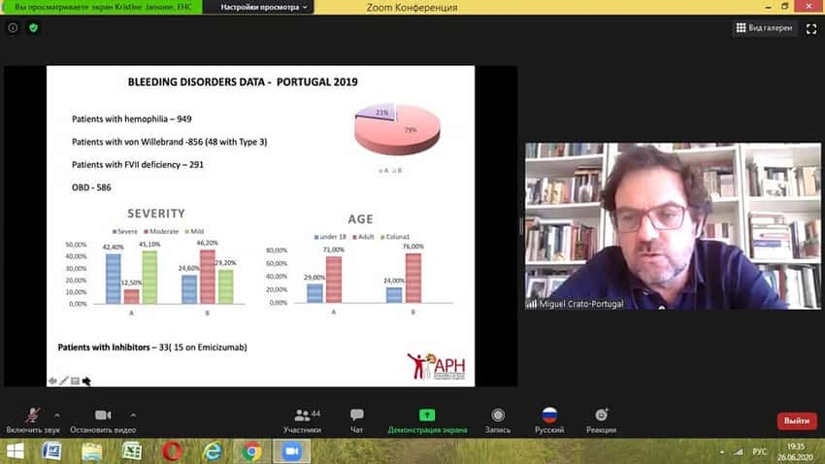Image resolution: width=825 pixels, height=464 pixels.
Task: Show meeting information icon
Action: [x=13, y=28]
